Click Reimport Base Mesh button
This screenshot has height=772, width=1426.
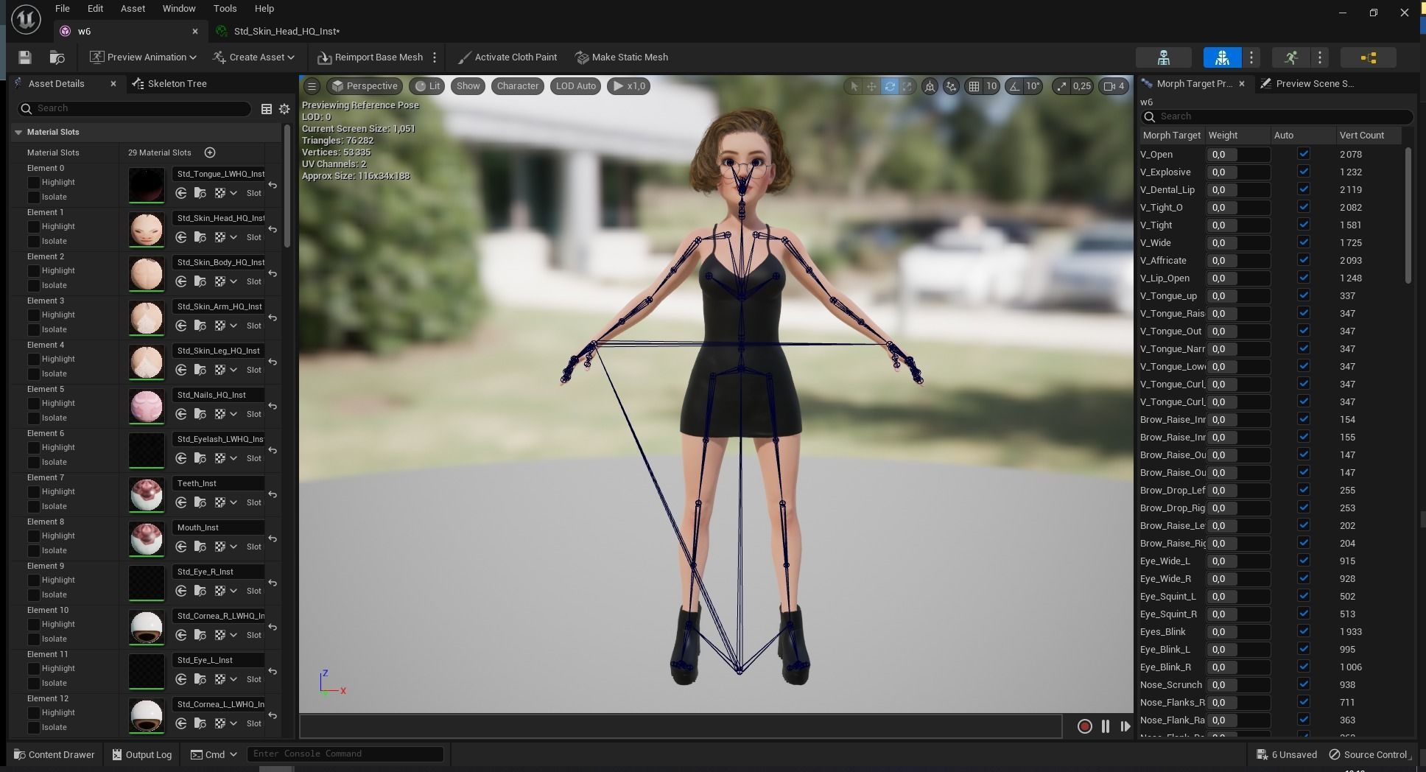pos(370,57)
